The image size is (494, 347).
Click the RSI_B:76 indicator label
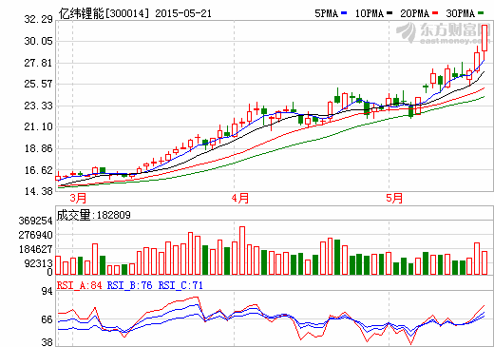point(129,285)
